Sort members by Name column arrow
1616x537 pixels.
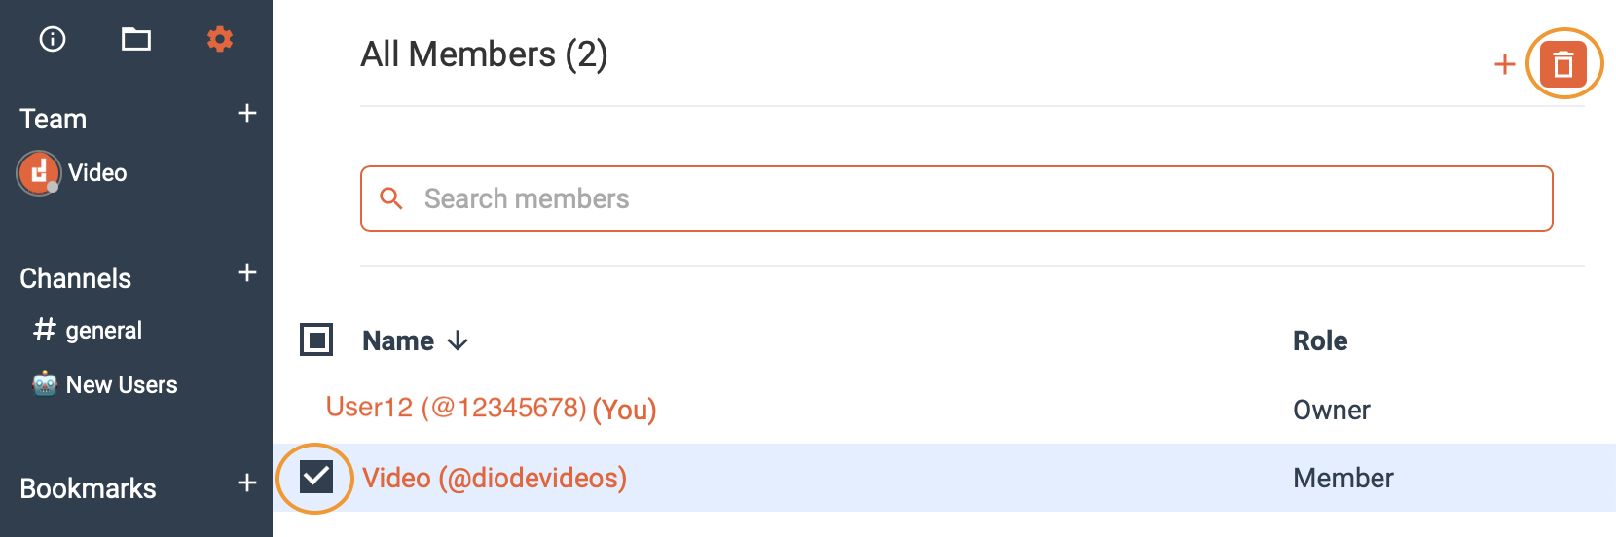pos(458,341)
